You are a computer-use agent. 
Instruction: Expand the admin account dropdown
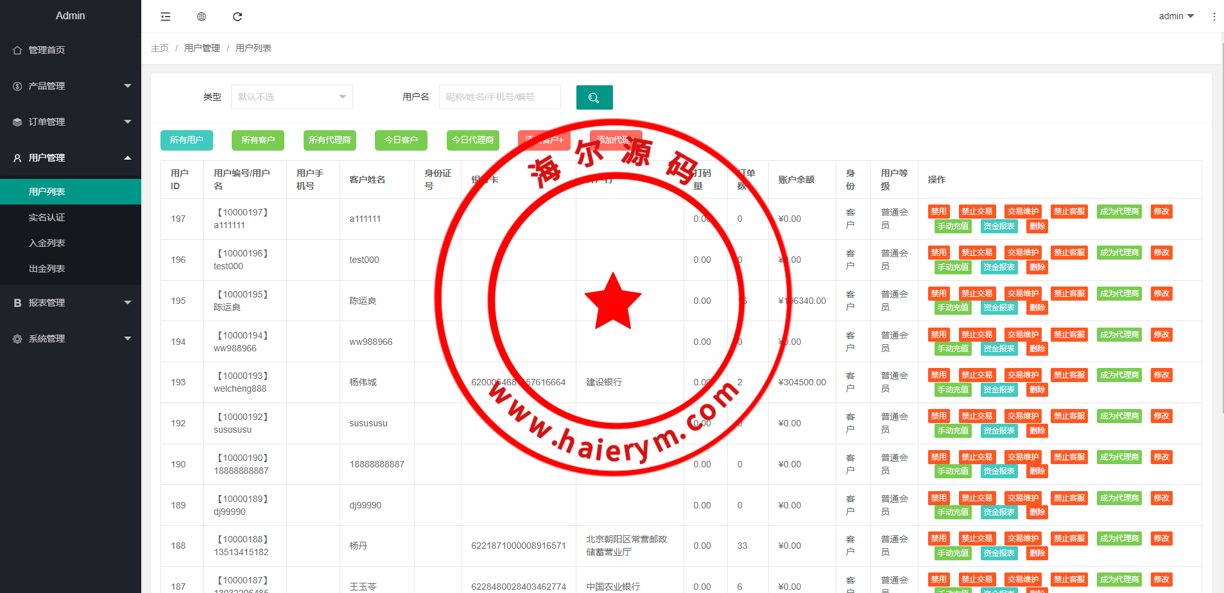point(1176,16)
